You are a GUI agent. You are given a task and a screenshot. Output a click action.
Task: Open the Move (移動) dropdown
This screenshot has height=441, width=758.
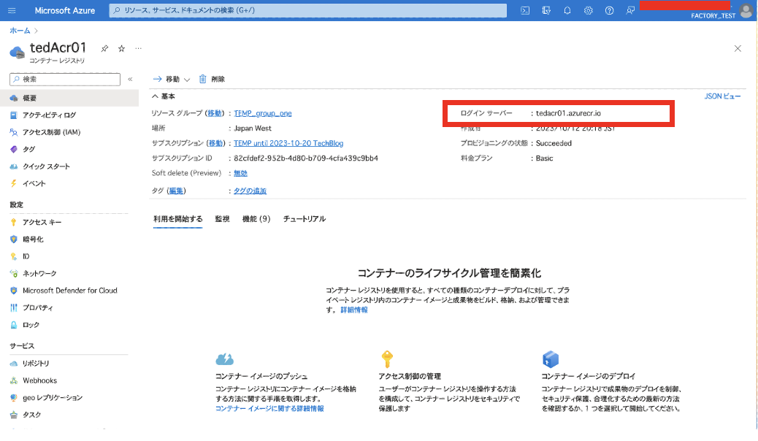(x=172, y=79)
